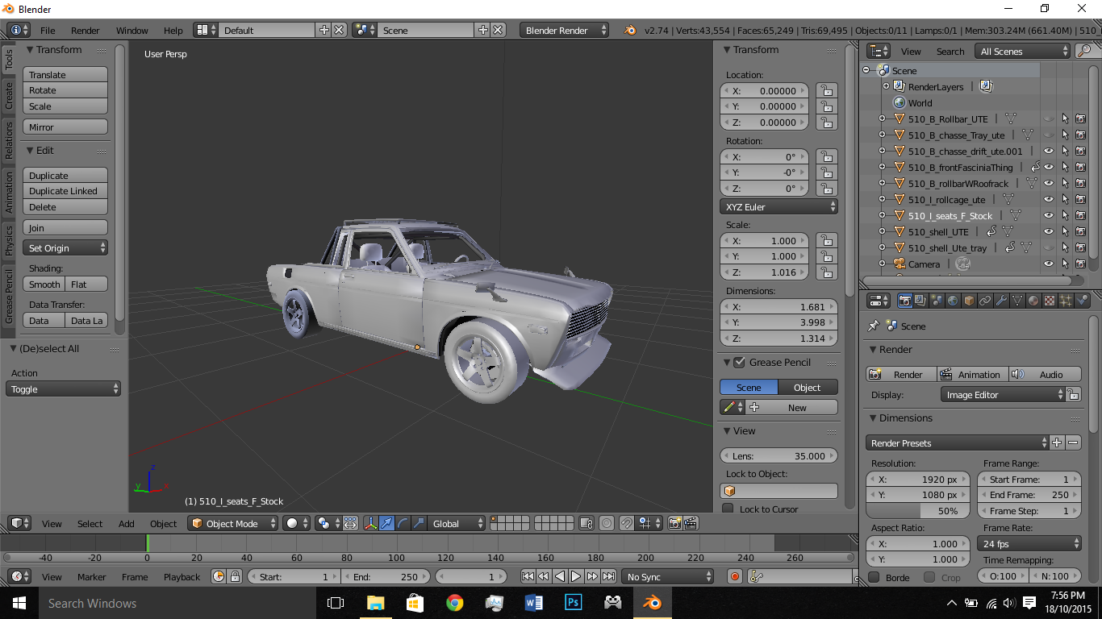Click the outliner filter magnifier icon

[1084, 51]
